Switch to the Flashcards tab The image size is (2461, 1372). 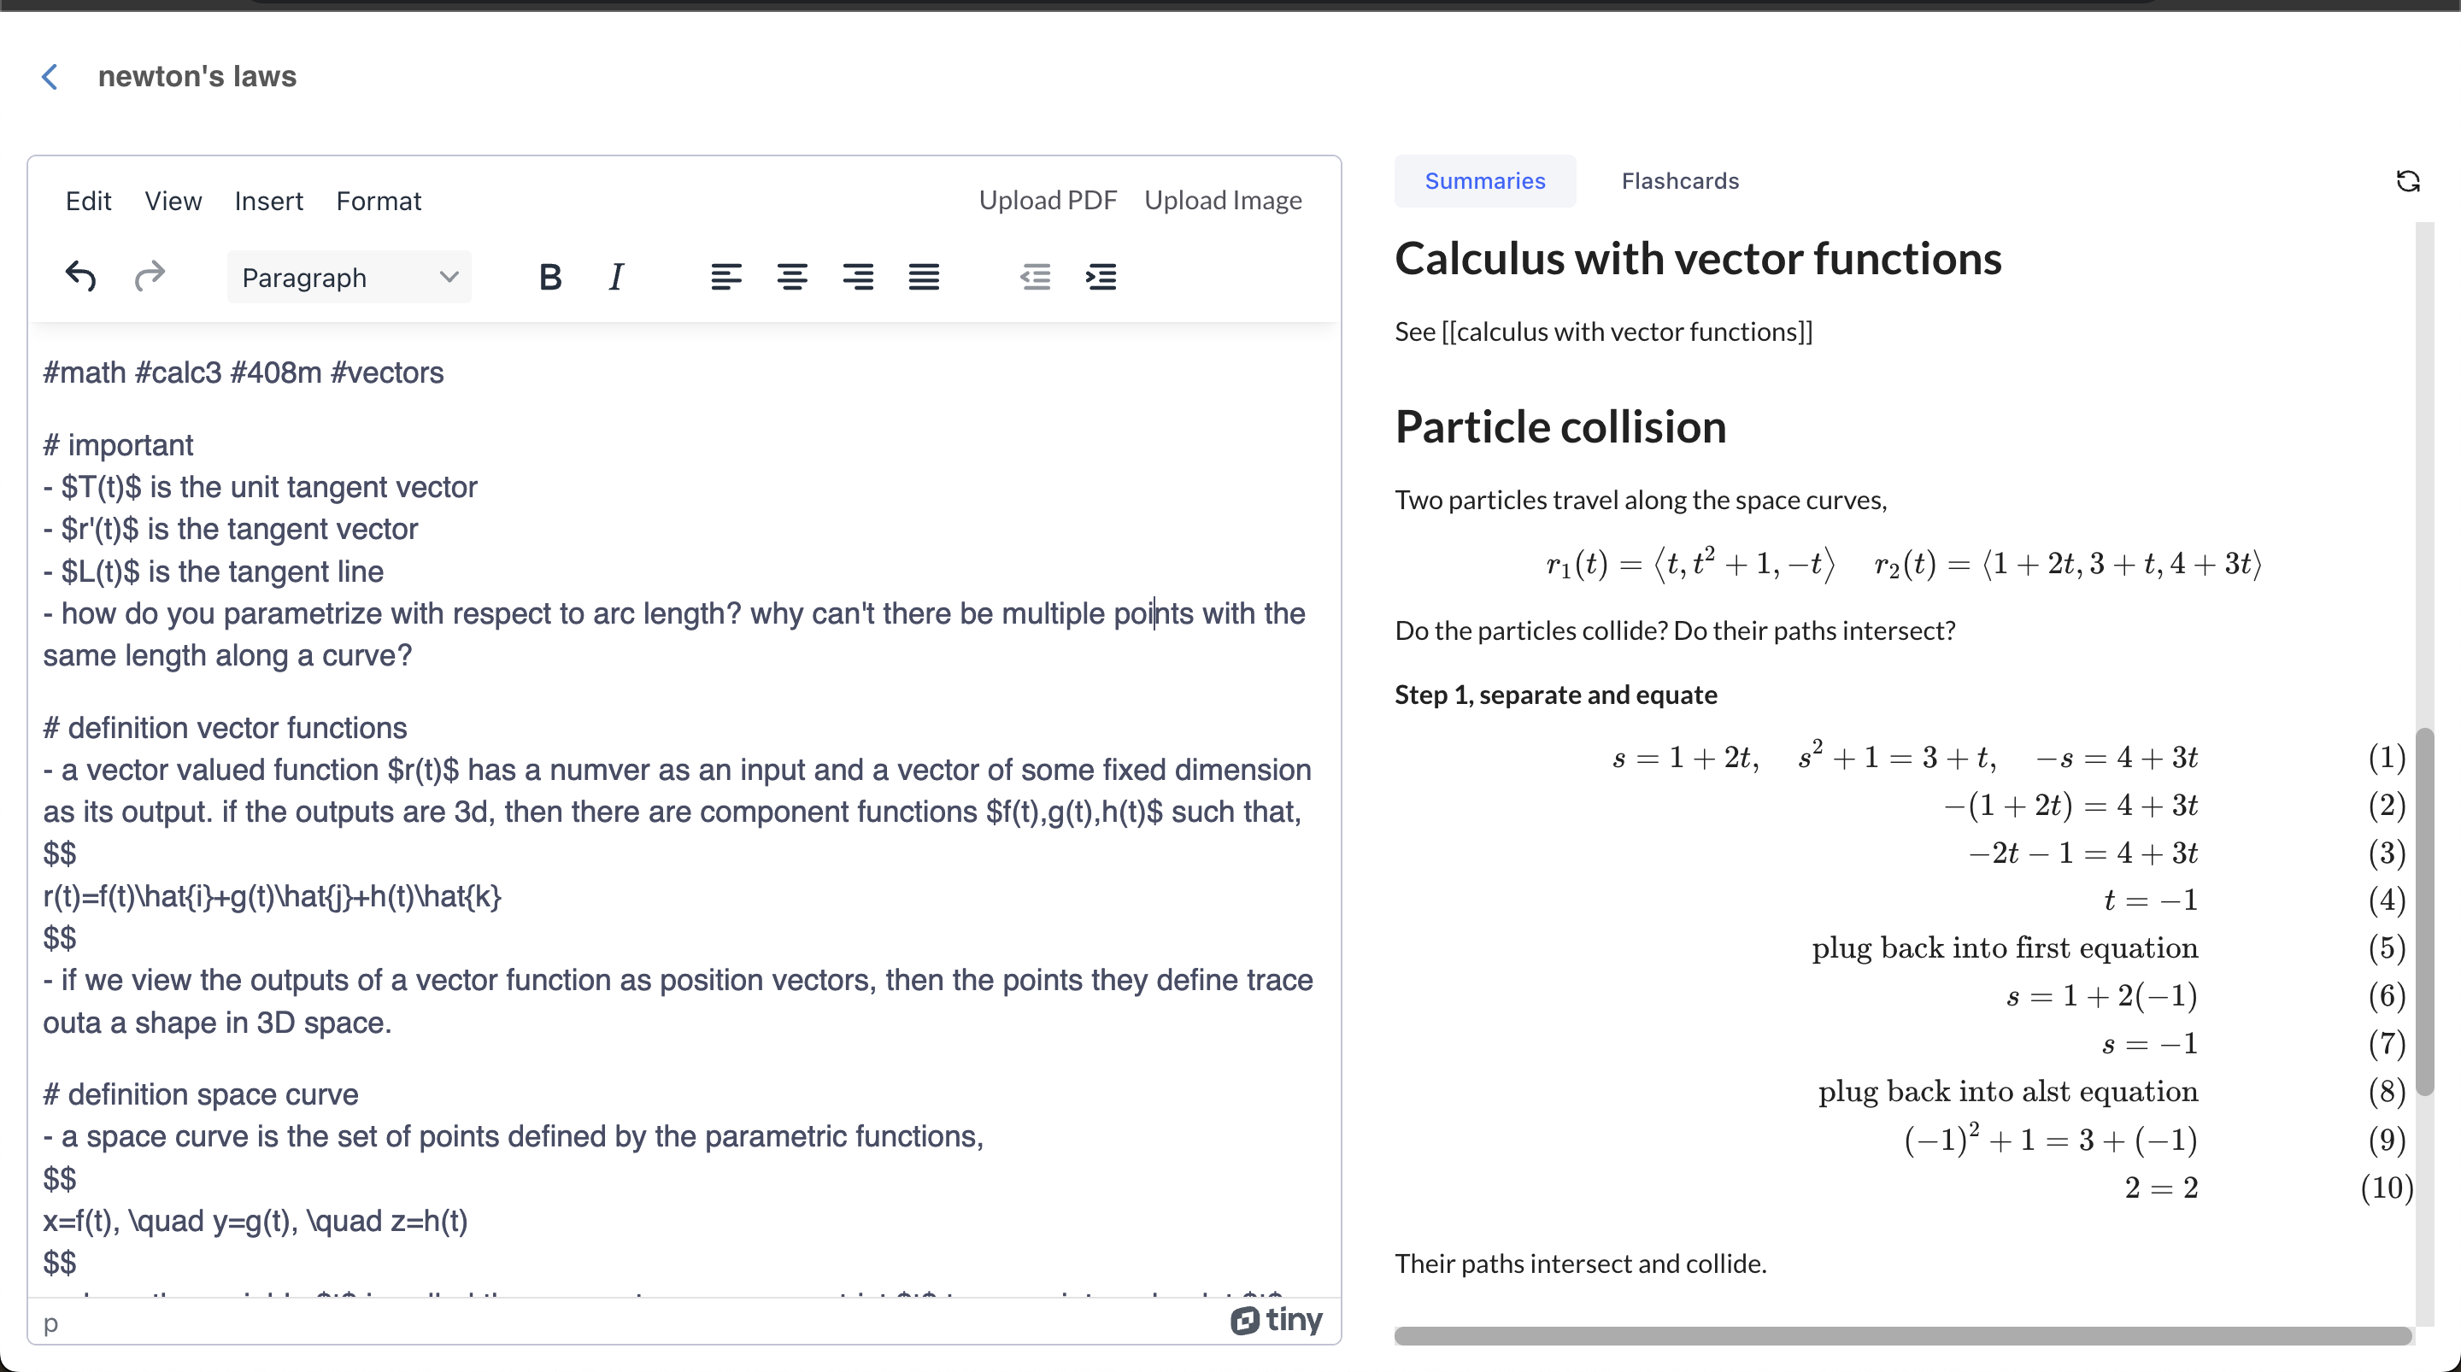tap(1679, 180)
